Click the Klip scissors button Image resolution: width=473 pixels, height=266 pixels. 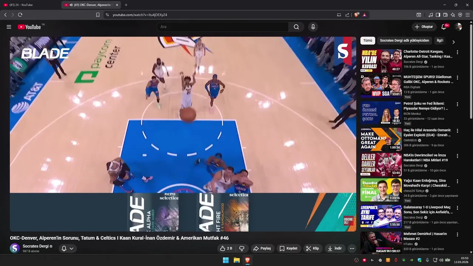[x=312, y=249]
